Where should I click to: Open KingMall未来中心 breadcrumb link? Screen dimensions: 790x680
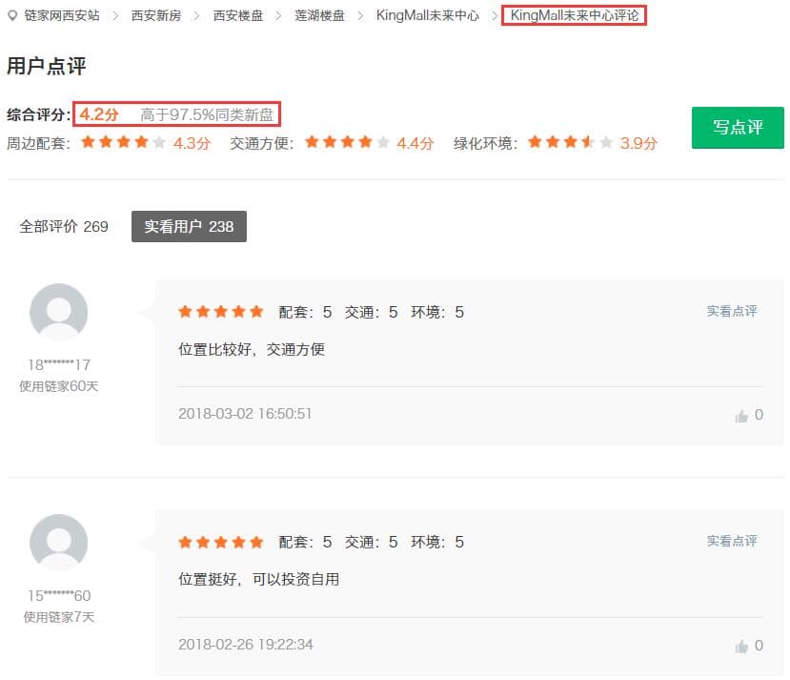427,16
